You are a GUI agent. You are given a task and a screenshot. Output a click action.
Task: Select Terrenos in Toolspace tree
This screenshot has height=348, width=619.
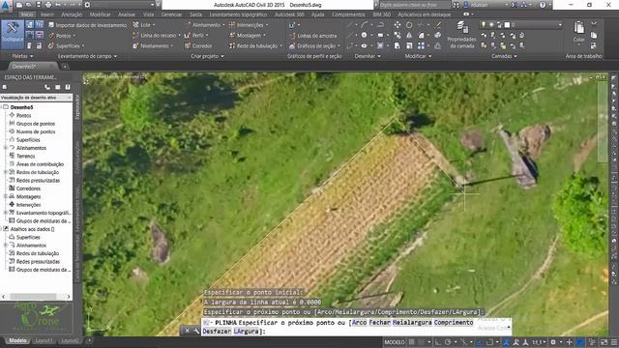[25, 156]
